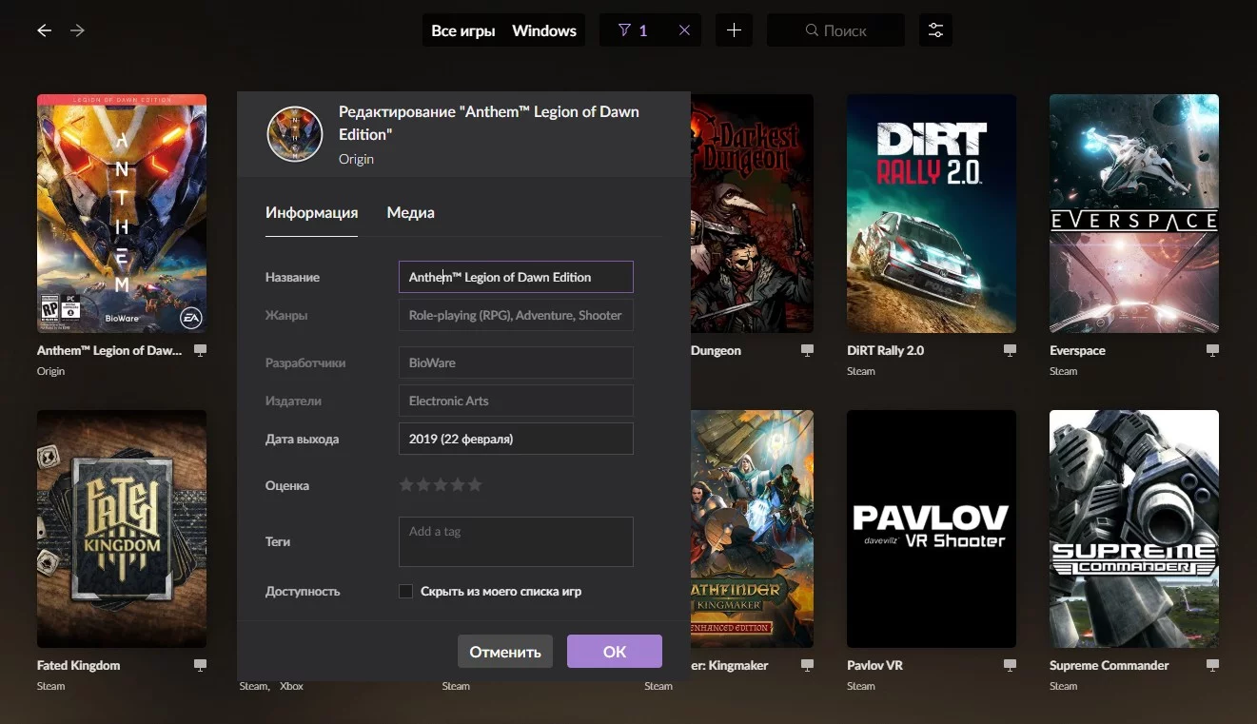Open the view settings sliders icon
Image resolution: width=1257 pixels, height=724 pixels.
935,30
